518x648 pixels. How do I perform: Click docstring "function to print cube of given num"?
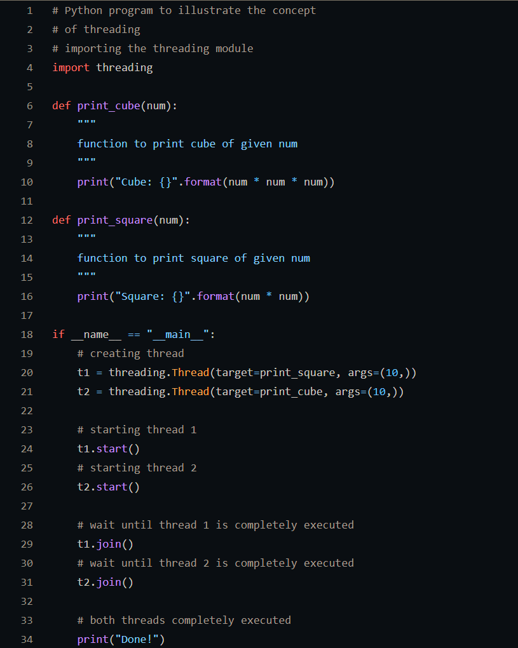pos(187,144)
